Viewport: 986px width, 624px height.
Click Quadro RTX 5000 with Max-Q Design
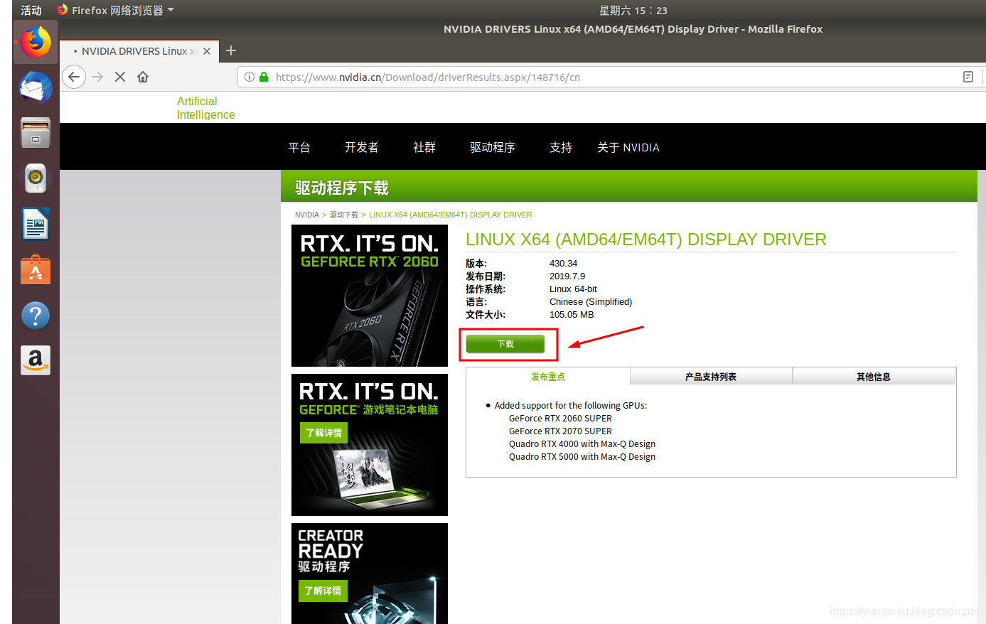582,457
